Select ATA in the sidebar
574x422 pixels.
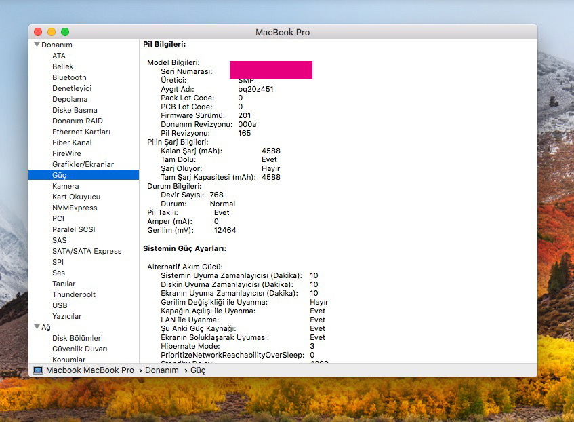click(x=59, y=56)
